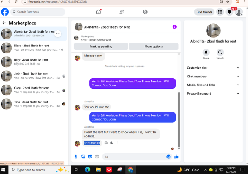Open the emoji picker in message box

pos(169,157)
